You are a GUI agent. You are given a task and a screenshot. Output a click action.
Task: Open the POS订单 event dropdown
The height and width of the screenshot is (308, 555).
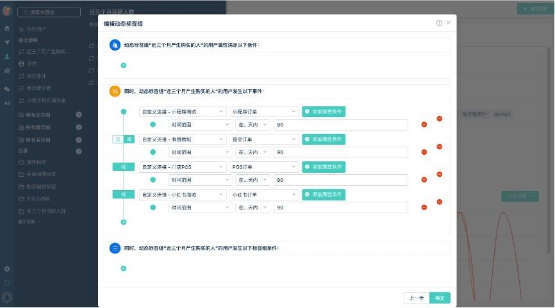click(x=264, y=167)
